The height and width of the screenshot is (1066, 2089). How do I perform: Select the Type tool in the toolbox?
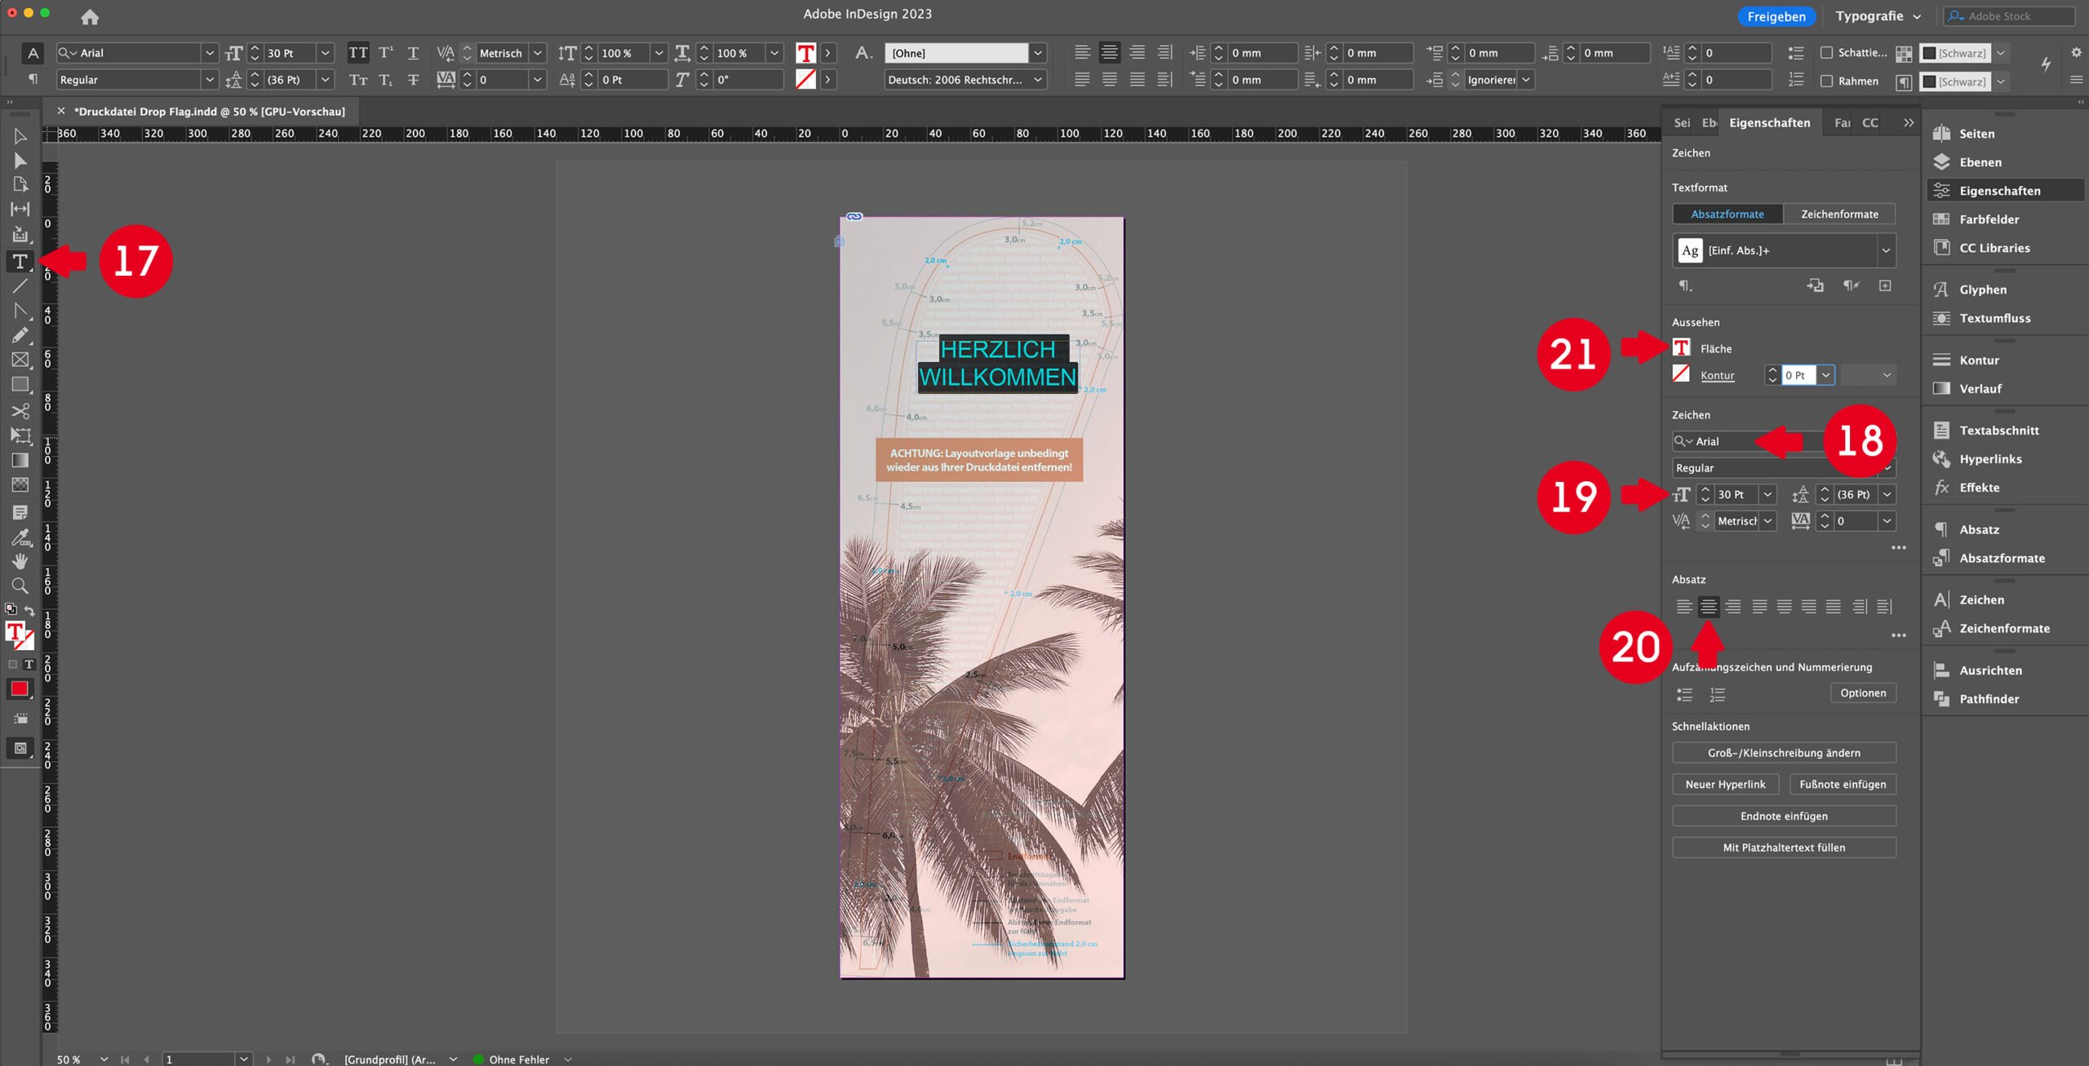point(20,261)
